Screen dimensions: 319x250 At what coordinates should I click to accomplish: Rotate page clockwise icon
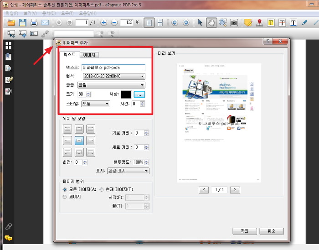(186, 22)
